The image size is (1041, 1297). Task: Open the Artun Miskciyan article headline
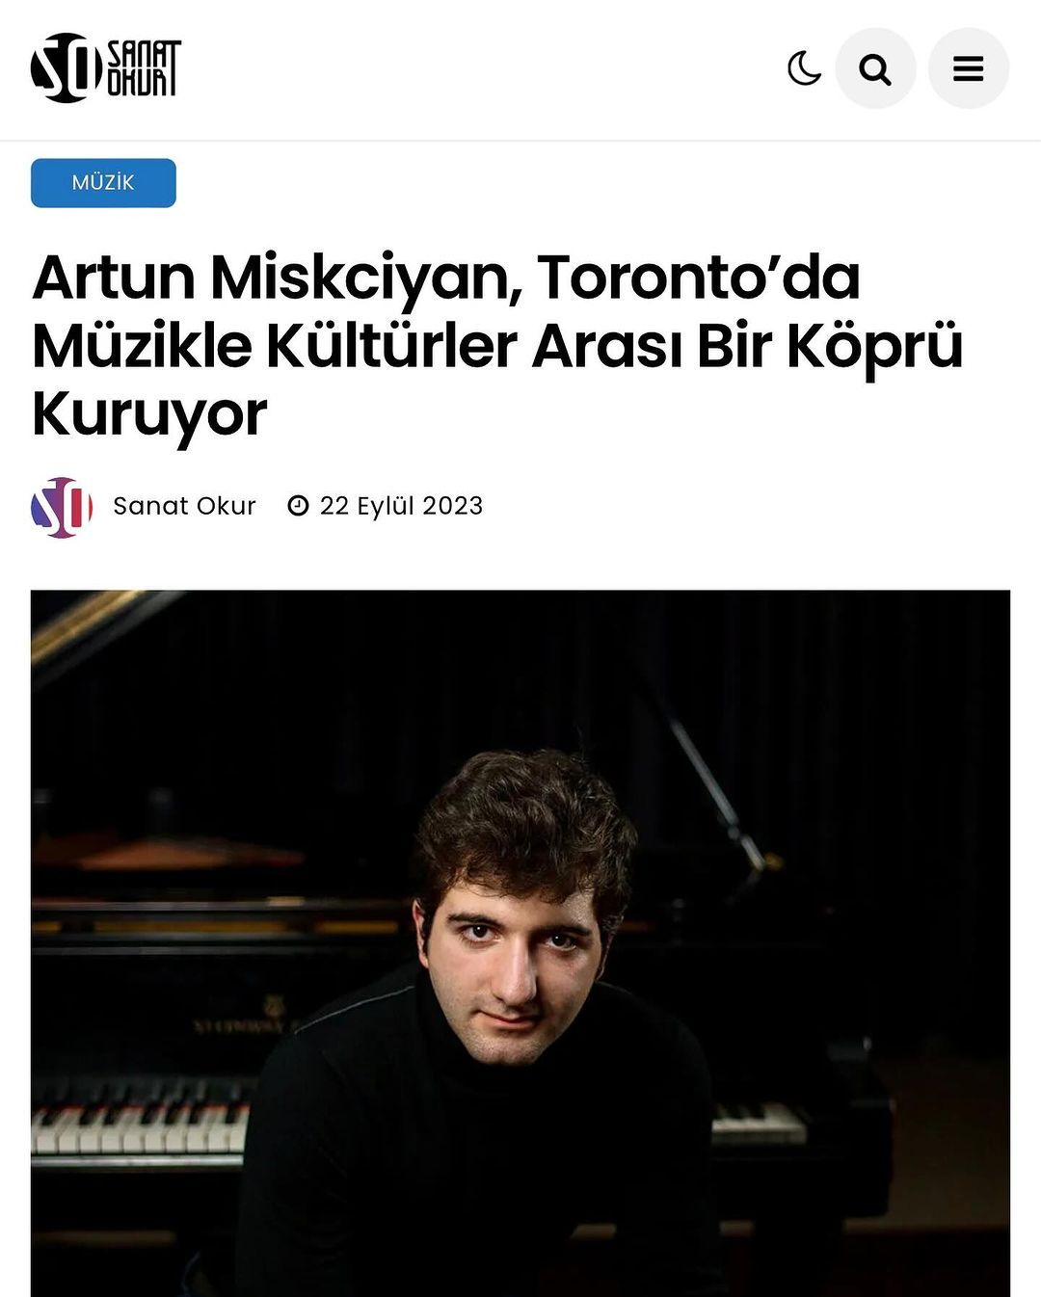tap(497, 345)
